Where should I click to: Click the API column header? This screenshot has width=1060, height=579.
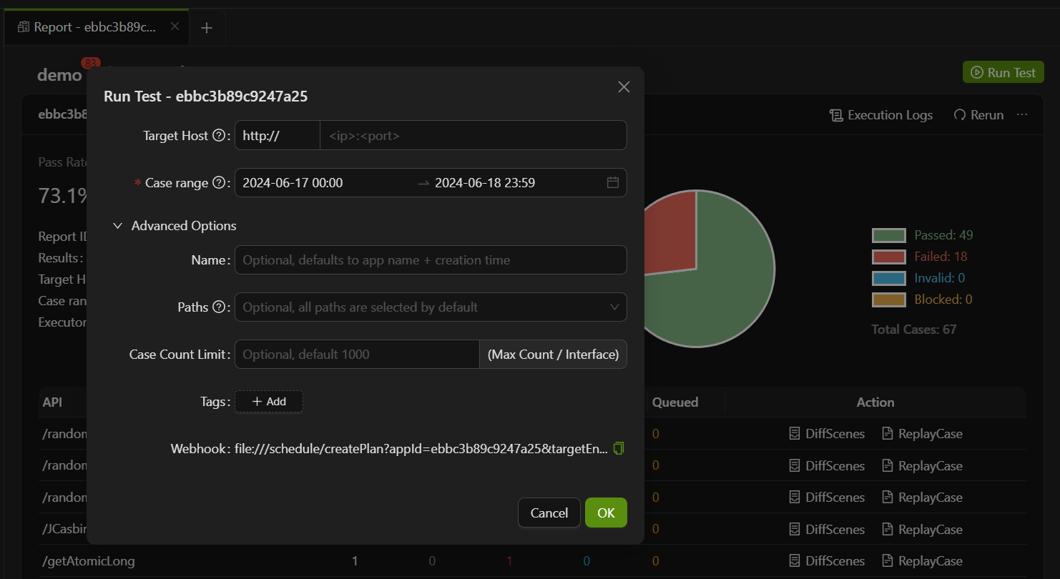coord(52,402)
